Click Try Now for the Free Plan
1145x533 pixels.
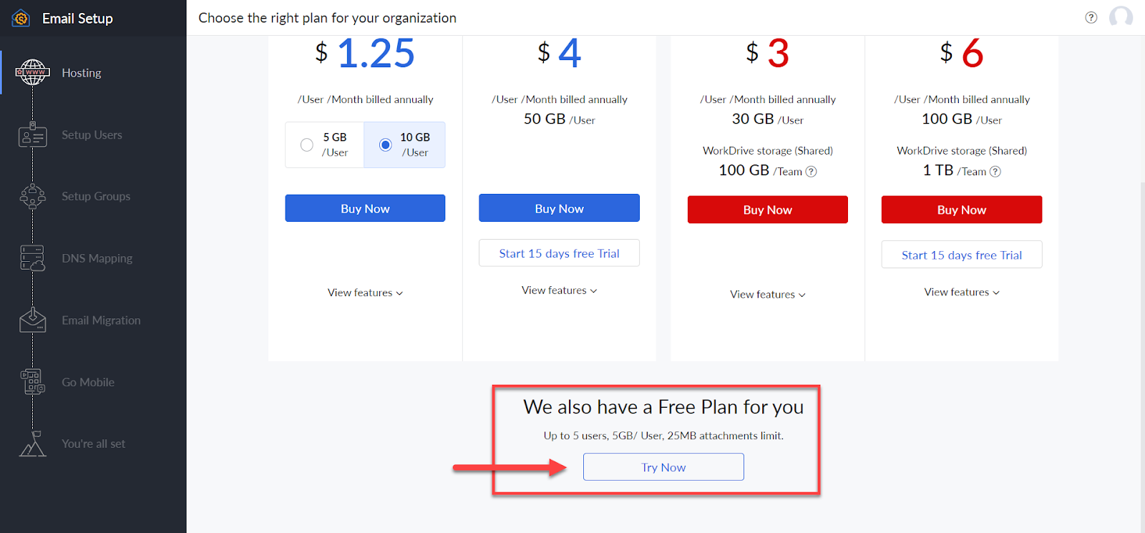pos(663,467)
